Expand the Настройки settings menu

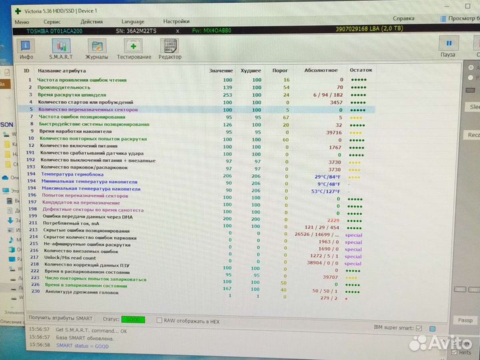176,21
